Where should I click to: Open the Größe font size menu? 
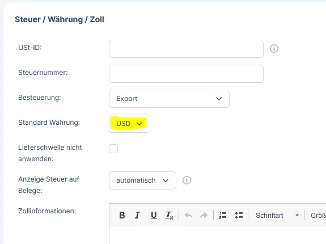[x=317, y=215]
